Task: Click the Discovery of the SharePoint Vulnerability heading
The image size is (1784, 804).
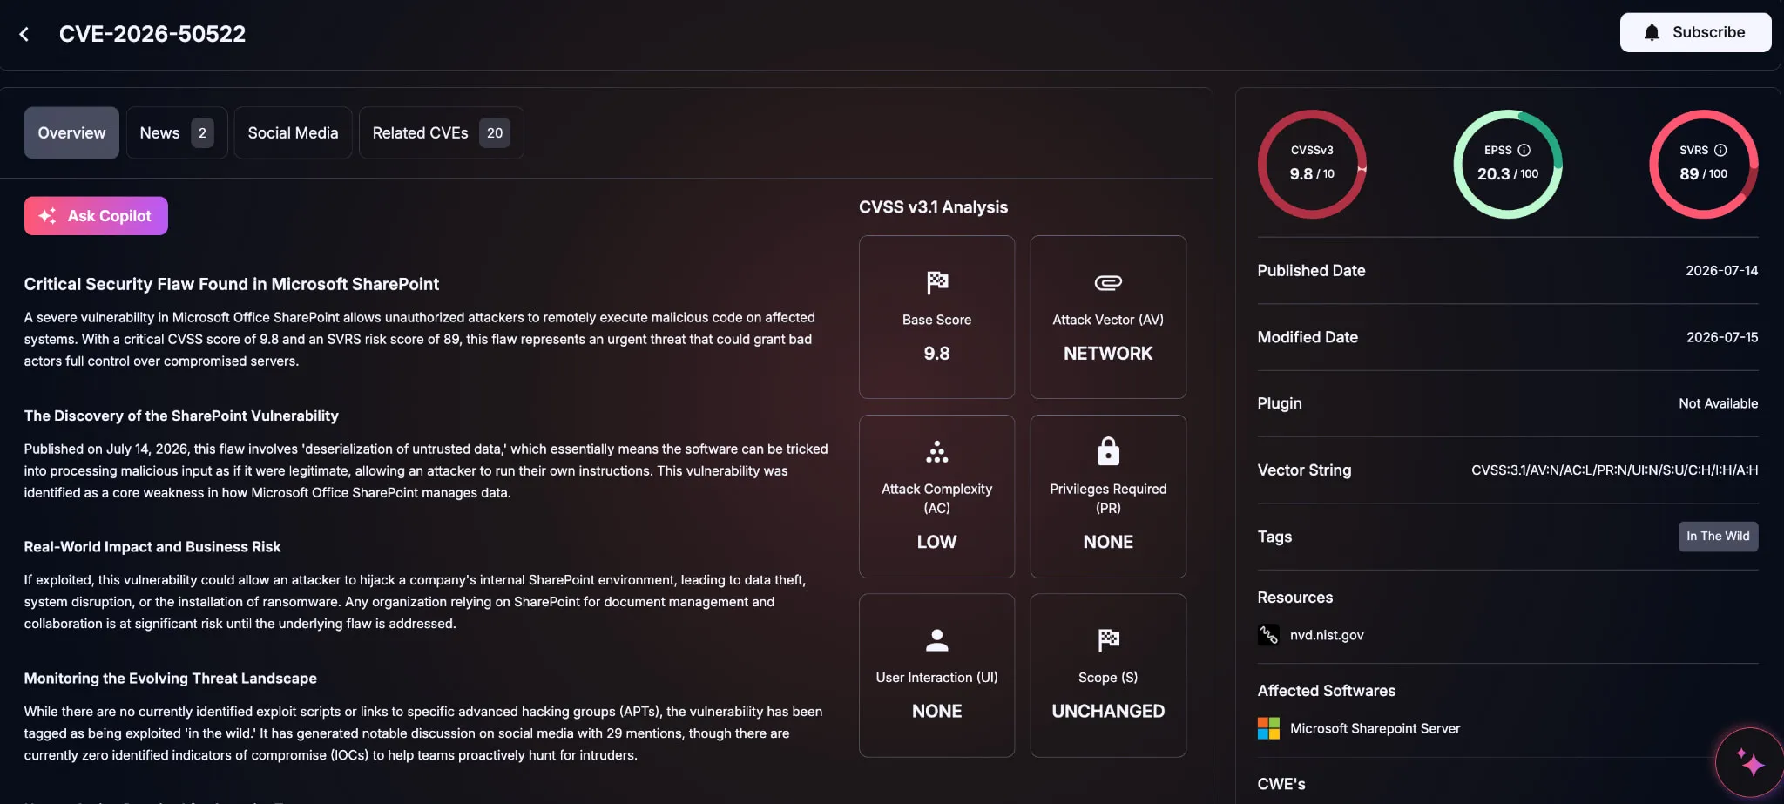Action: (x=181, y=416)
